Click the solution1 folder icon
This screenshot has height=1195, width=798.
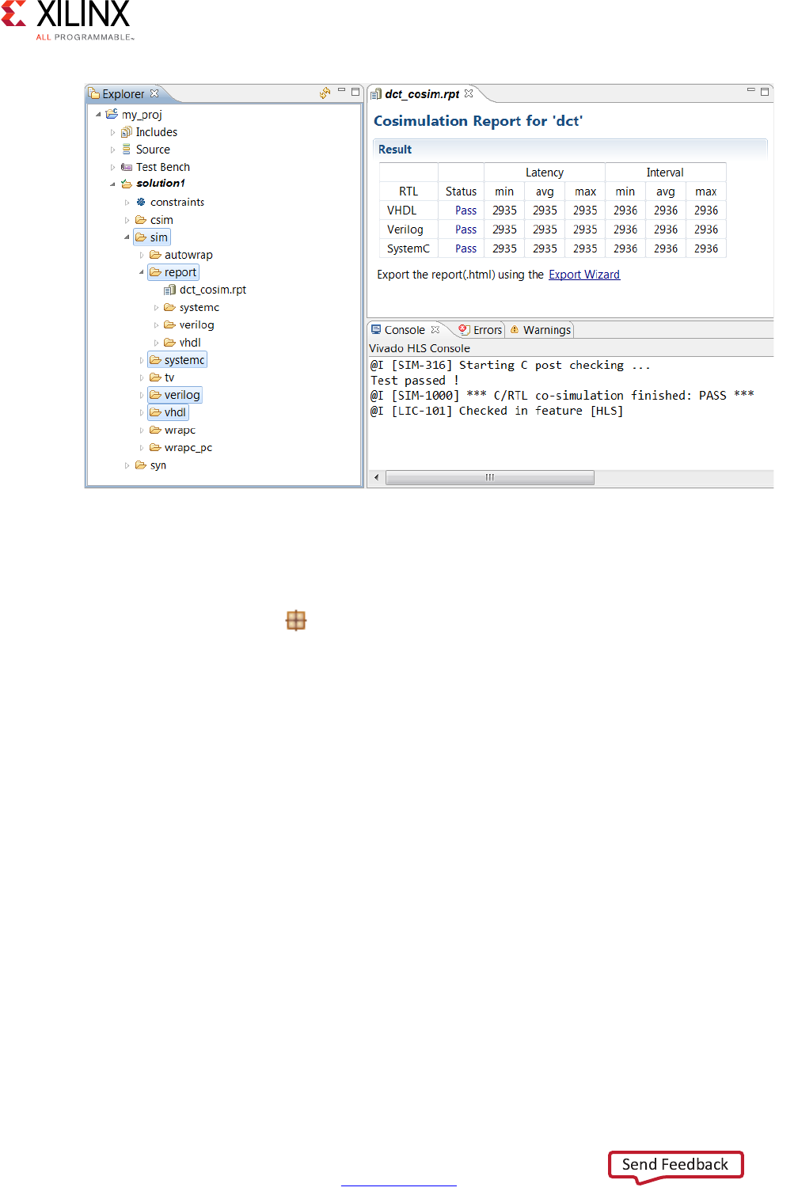127,184
